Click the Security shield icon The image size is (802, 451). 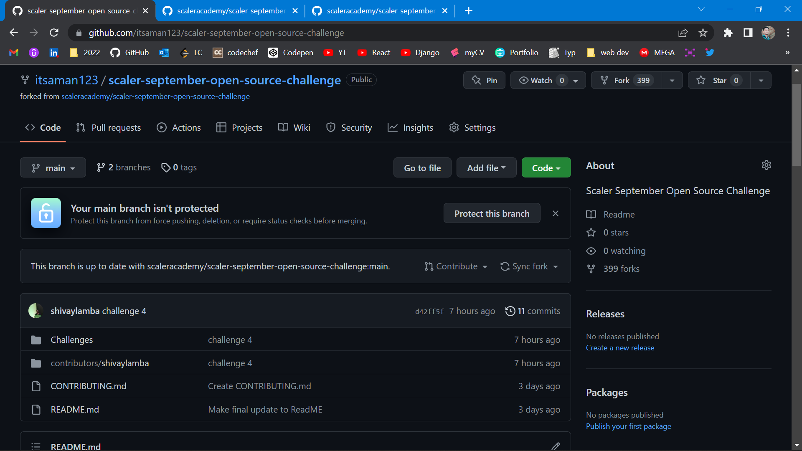click(x=331, y=127)
